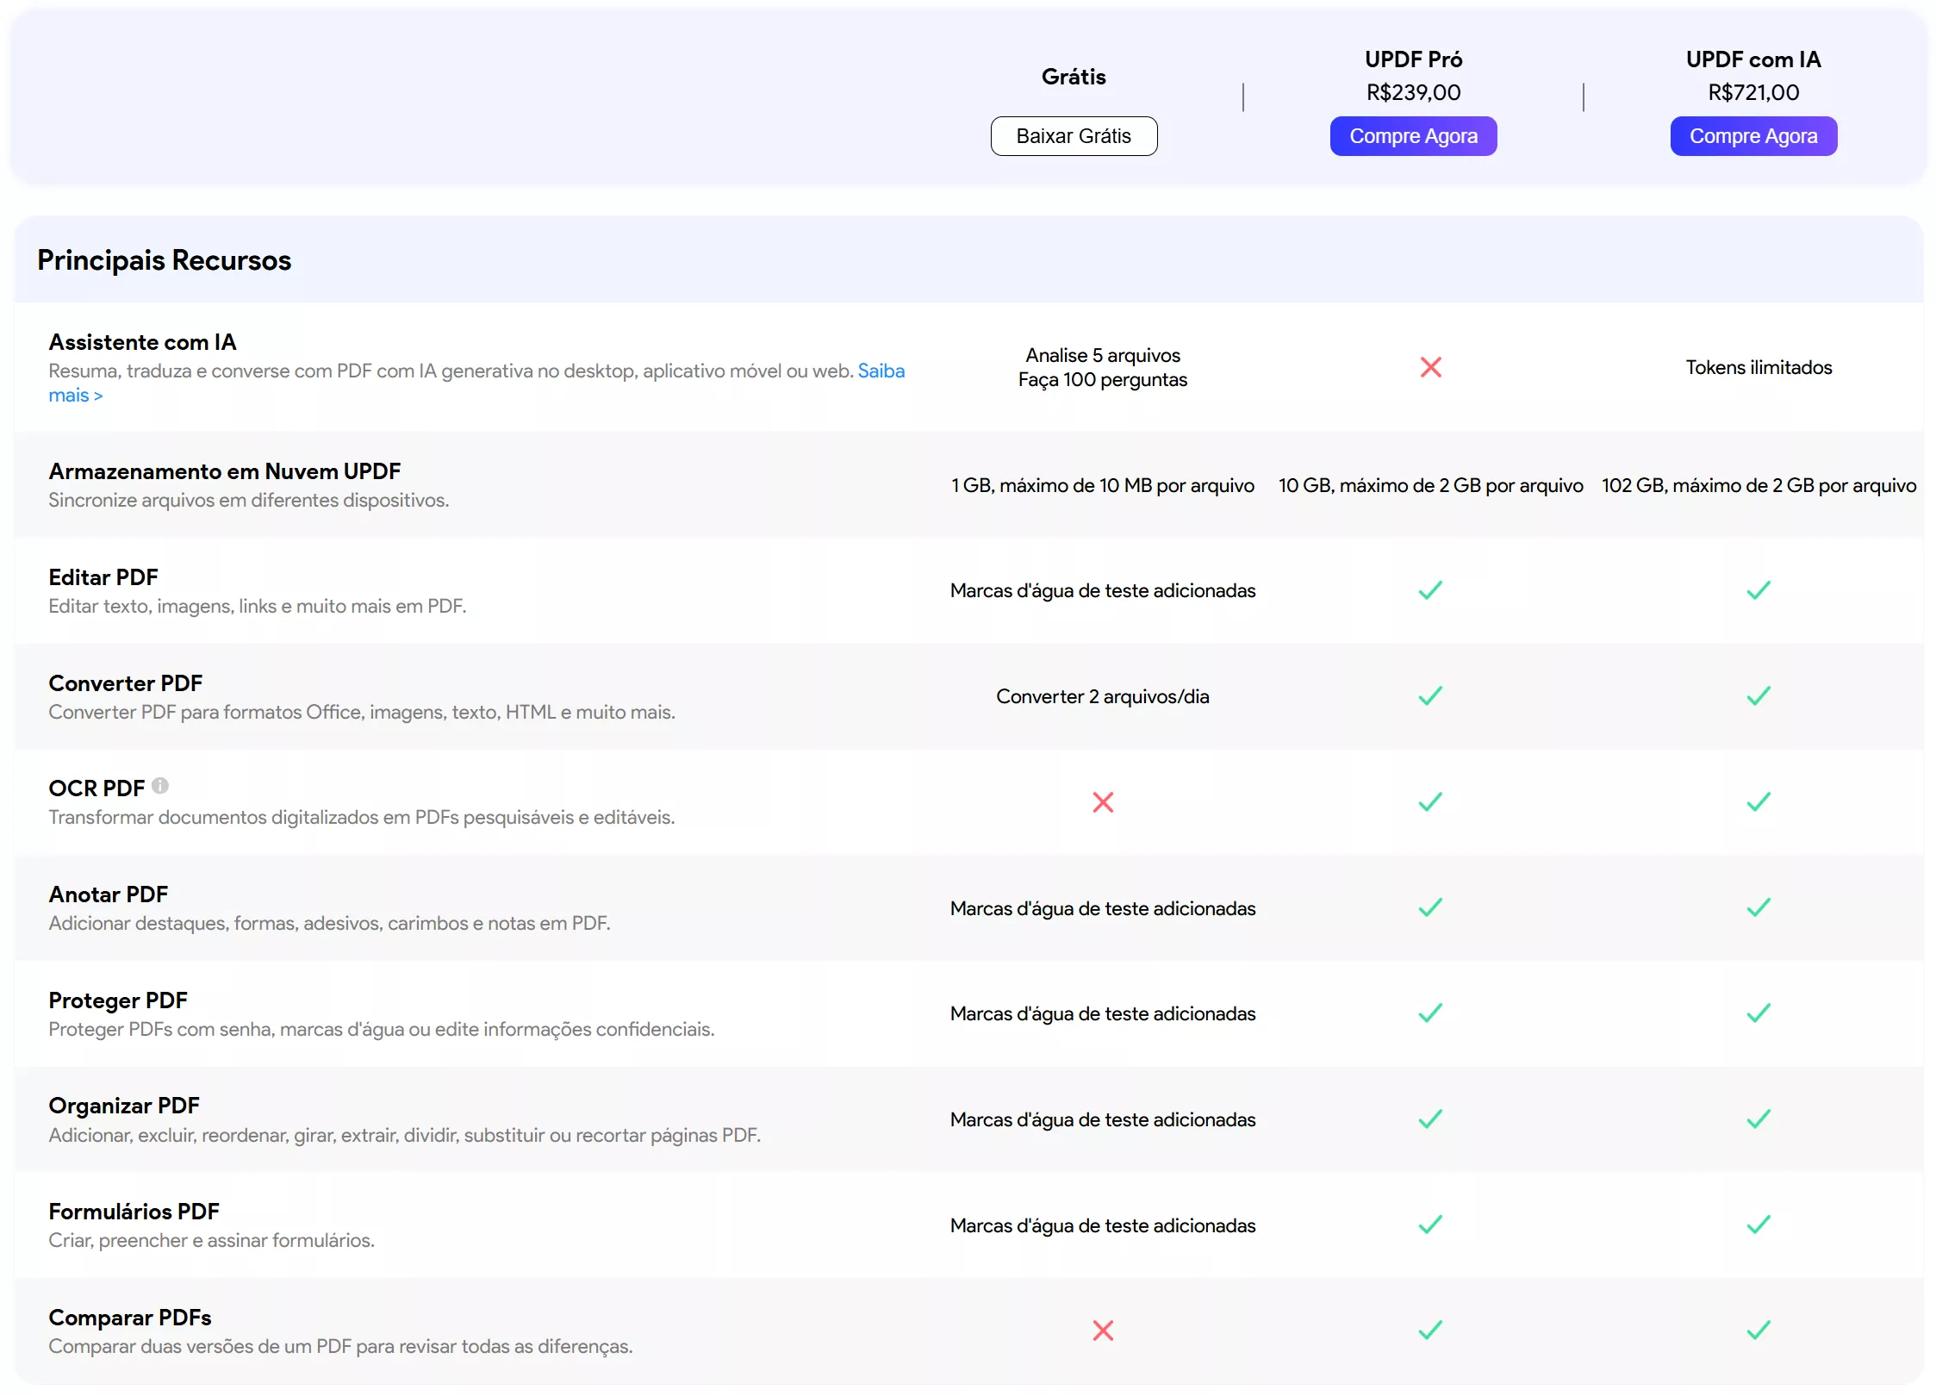
Task: Click Editar PDF checkmark under UPDF Pró
Action: click(x=1430, y=590)
